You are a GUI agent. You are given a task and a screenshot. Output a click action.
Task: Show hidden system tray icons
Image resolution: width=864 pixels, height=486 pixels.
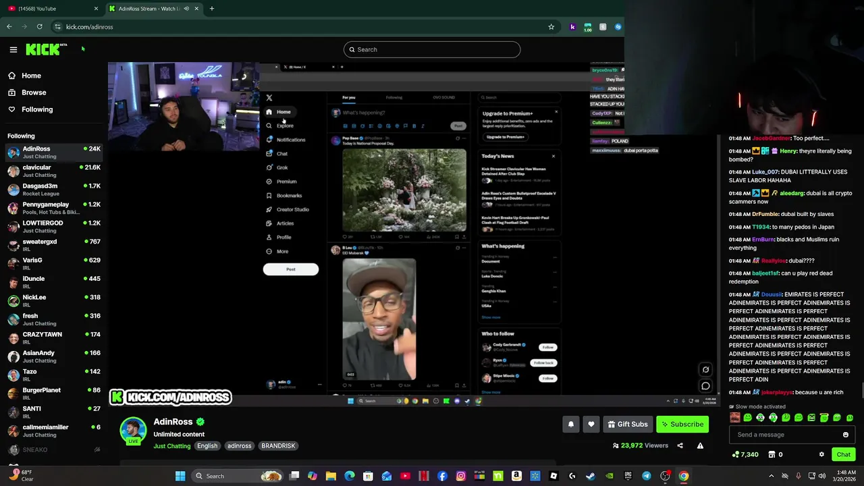pyautogui.click(x=772, y=476)
